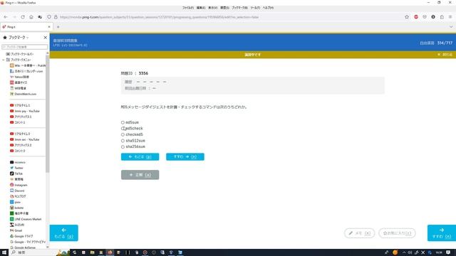456x256 pixels.
Task: Click the blue next button below the answers
Action: pos(185,156)
